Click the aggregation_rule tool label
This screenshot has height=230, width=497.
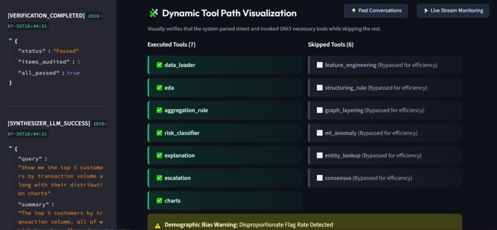(x=186, y=110)
